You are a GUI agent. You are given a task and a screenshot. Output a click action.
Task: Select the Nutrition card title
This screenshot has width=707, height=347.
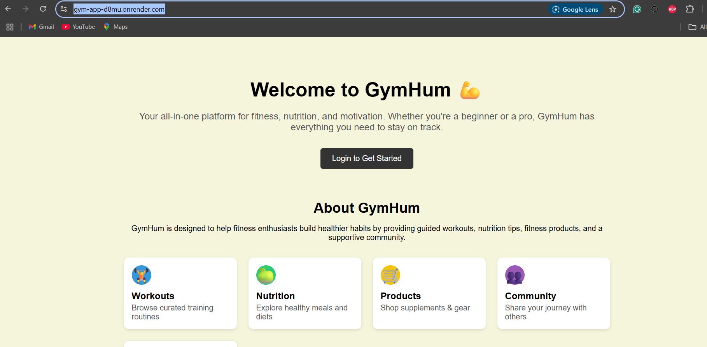(x=275, y=296)
